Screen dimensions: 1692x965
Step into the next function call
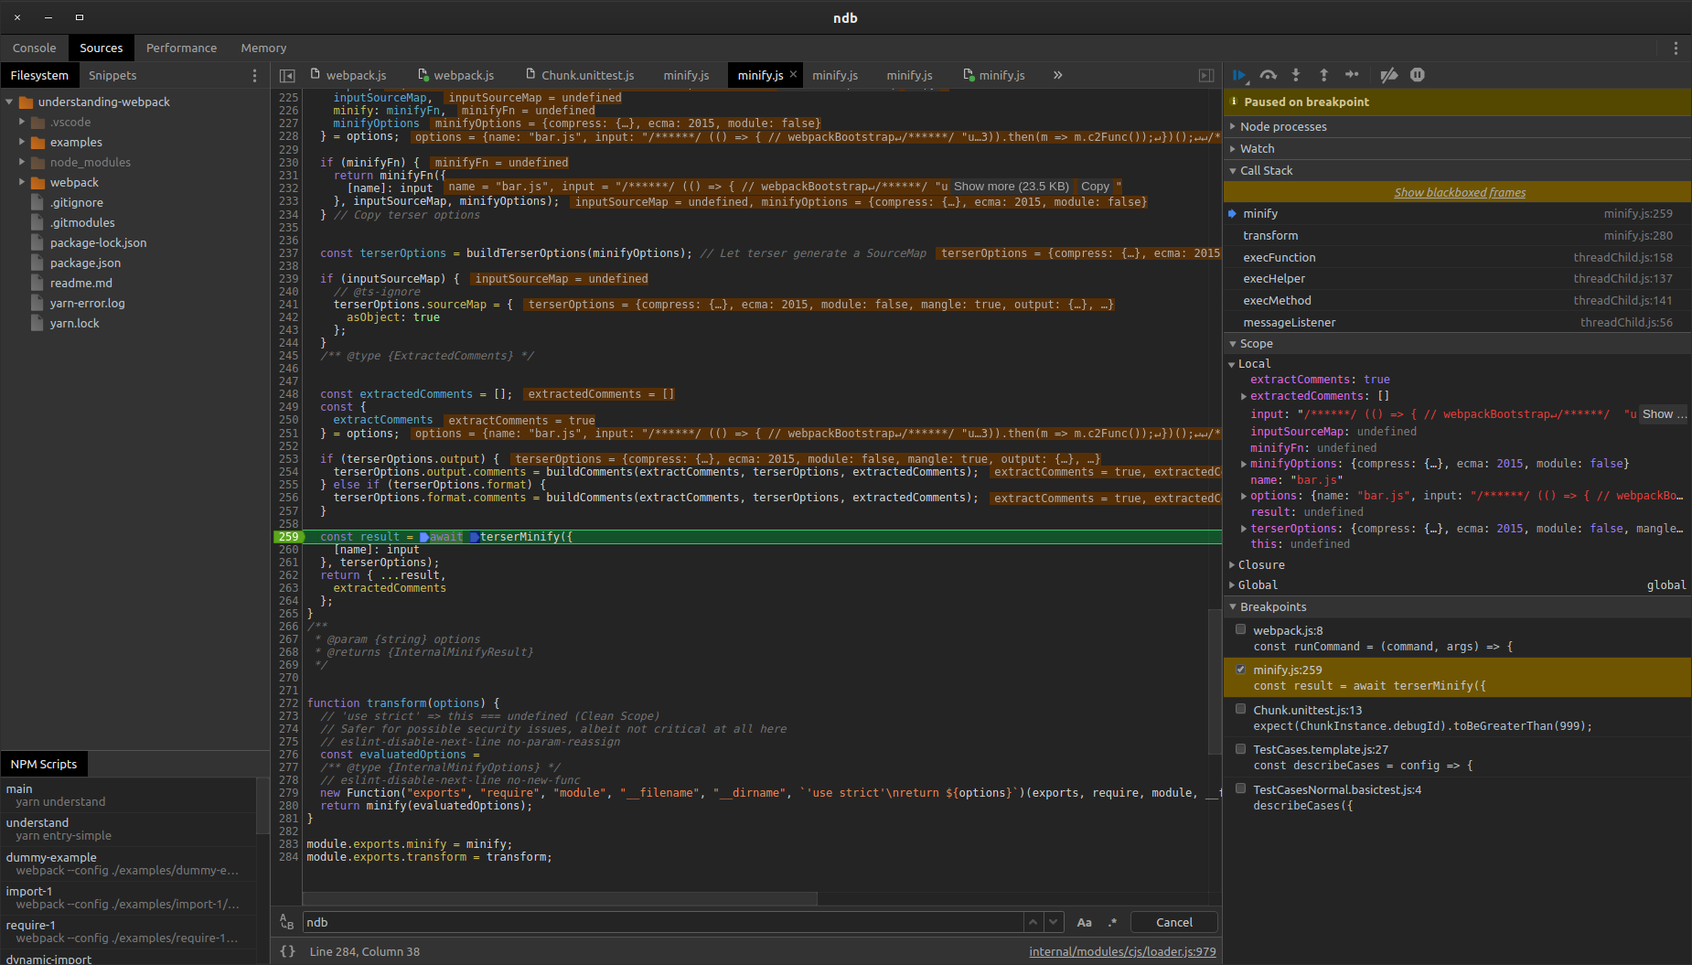tap(1296, 75)
